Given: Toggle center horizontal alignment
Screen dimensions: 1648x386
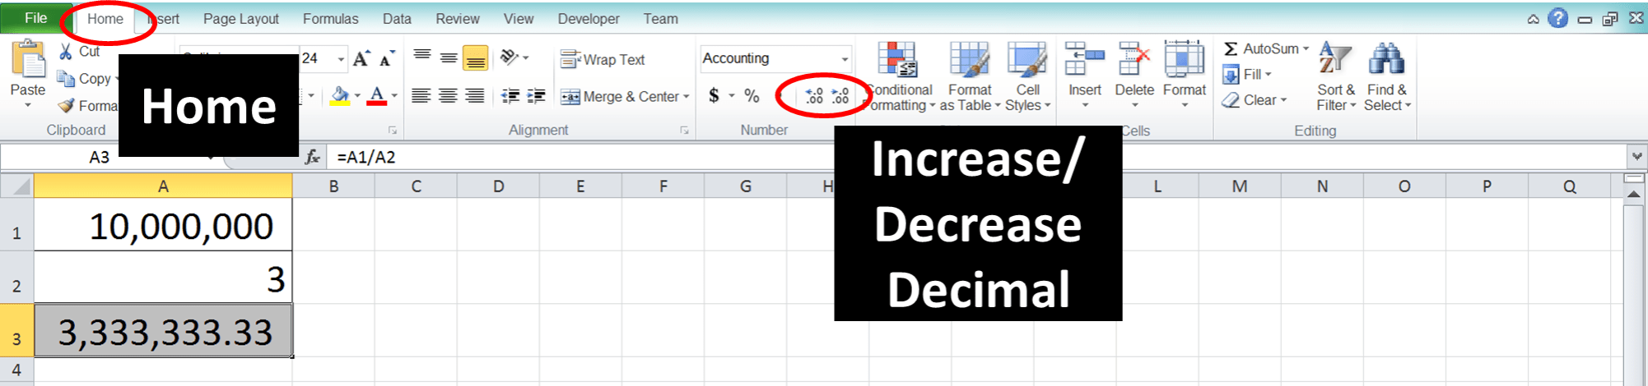Looking at the screenshot, I should pos(449,96).
